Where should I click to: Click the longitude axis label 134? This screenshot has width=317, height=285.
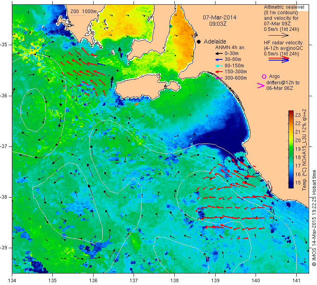click(x=12, y=280)
